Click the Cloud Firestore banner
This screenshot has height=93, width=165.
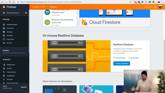114,18
